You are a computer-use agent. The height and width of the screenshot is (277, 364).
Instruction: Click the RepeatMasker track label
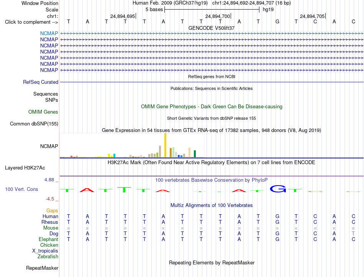click(42, 268)
